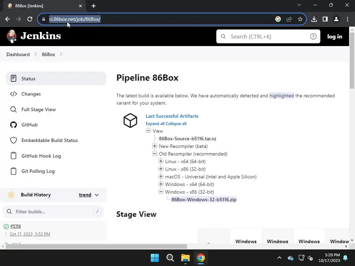Click the search magnifier icon in Jenkins search box
The image size is (355, 266).
223,36
